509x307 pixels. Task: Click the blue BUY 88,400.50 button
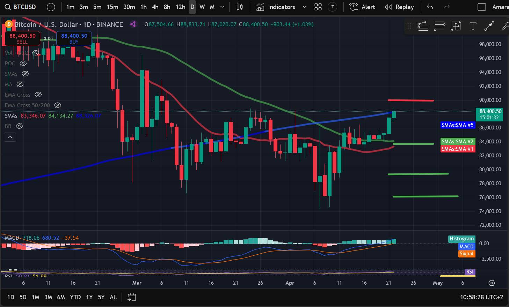[74, 38]
